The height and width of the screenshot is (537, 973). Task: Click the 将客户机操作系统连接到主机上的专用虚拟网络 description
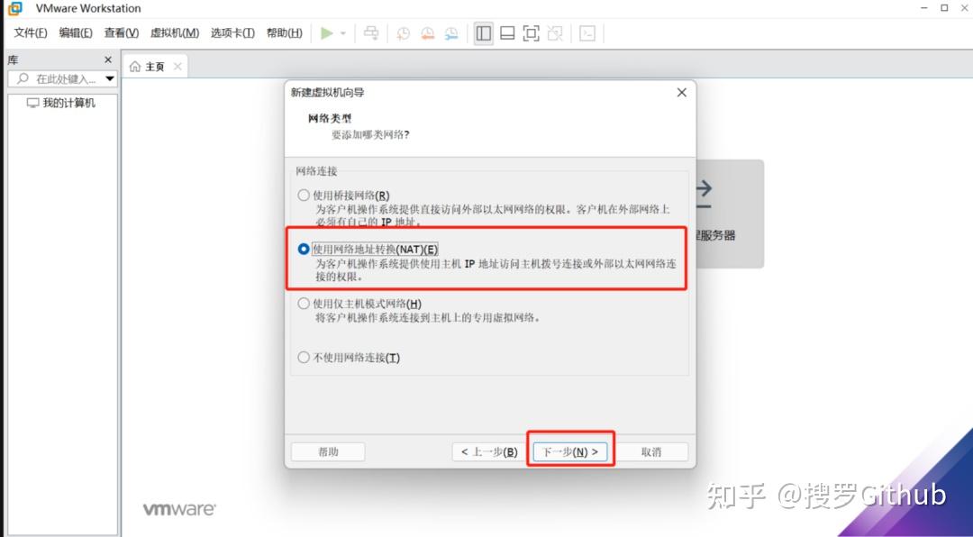click(x=428, y=318)
